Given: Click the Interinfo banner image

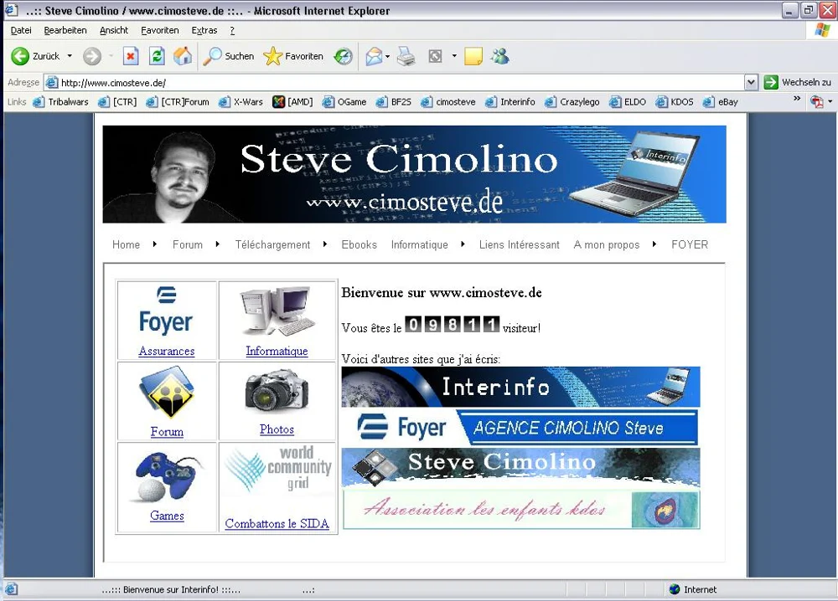Looking at the screenshot, I should (520, 387).
